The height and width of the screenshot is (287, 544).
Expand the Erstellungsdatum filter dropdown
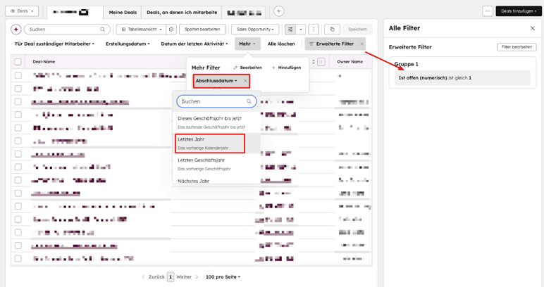click(x=128, y=44)
